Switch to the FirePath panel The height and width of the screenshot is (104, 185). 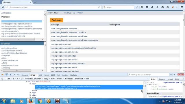tap(73, 75)
